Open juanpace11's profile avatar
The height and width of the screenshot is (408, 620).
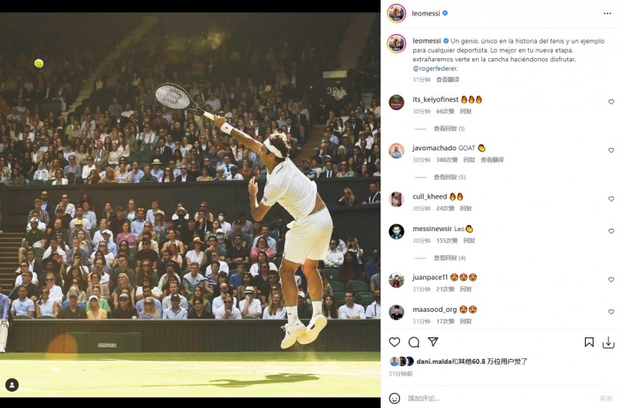[396, 280]
